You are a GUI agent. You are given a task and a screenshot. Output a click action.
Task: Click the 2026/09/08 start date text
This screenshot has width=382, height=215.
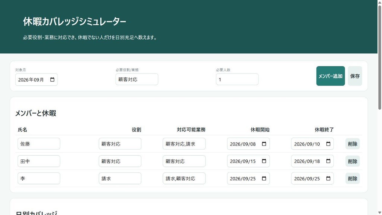[242, 144]
